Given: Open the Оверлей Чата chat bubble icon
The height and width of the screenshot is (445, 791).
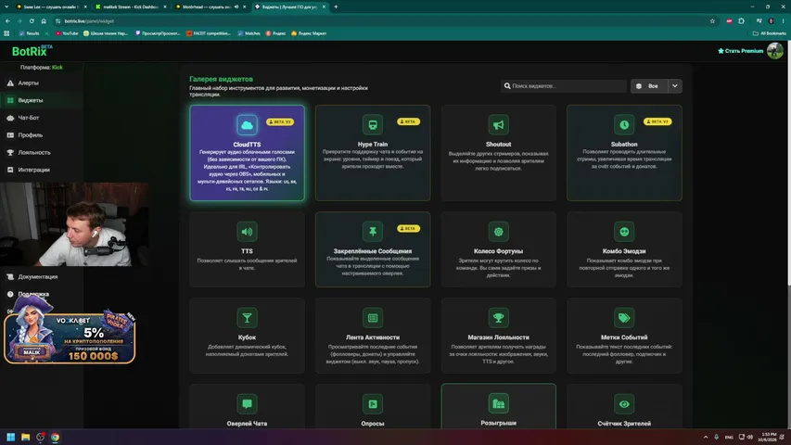Looking at the screenshot, I should click(x=247, y=403).
